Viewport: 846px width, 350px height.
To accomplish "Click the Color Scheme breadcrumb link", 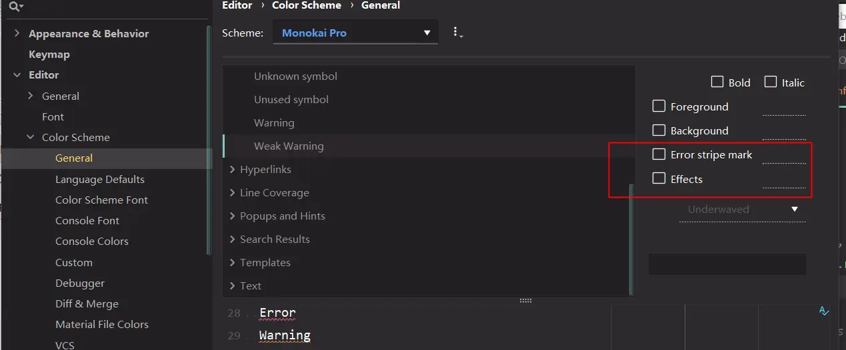I will tap(307, 5).
